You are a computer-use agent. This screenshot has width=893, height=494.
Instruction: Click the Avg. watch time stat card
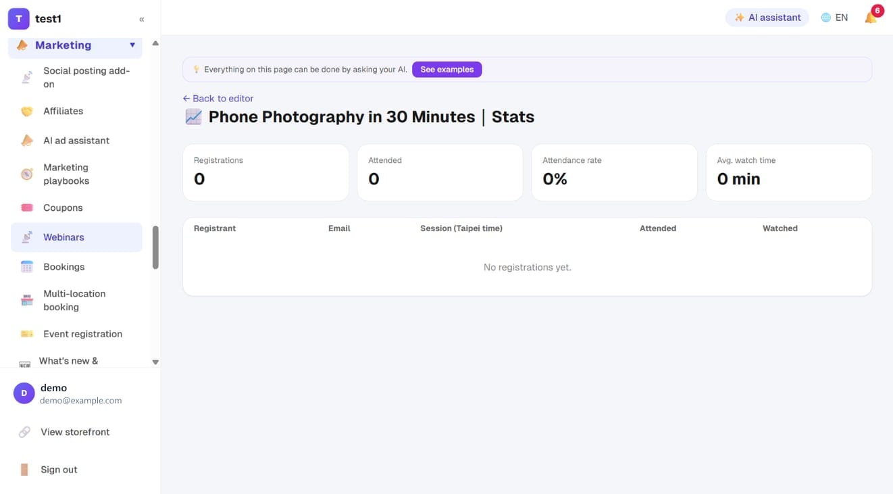[x=789, y=172]
